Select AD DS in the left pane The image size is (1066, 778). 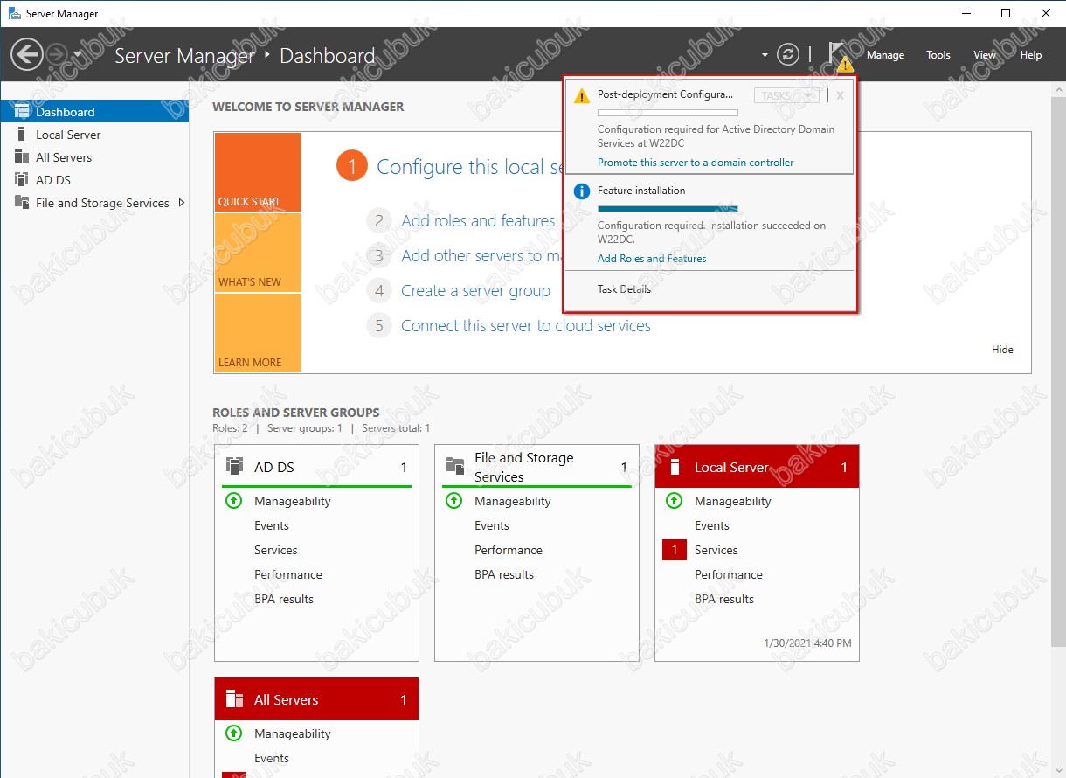(x=94, y=180)
